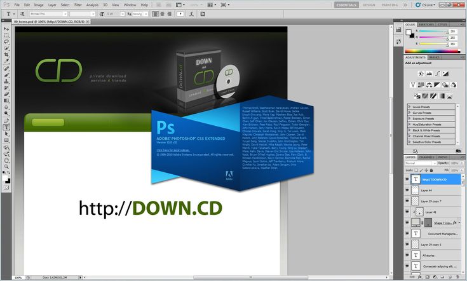
Task: Open the warped text options
Action: point(191,14)
